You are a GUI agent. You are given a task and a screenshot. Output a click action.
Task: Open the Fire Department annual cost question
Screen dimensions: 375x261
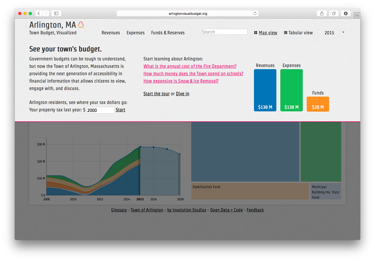[x=190, y=66]
